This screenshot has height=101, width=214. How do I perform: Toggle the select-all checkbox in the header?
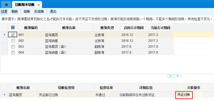click(13, 27)
